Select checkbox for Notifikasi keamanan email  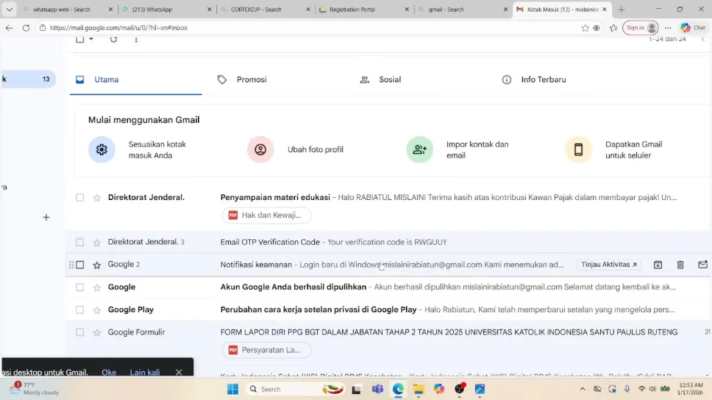click(80, 265)
